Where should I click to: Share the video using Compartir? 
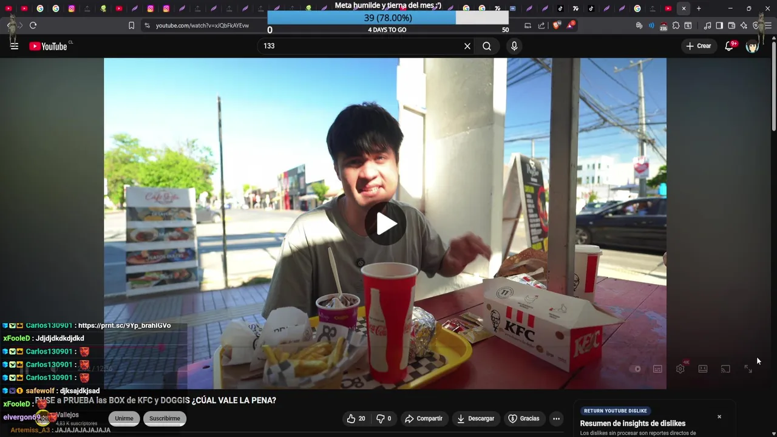click(424, 419)
